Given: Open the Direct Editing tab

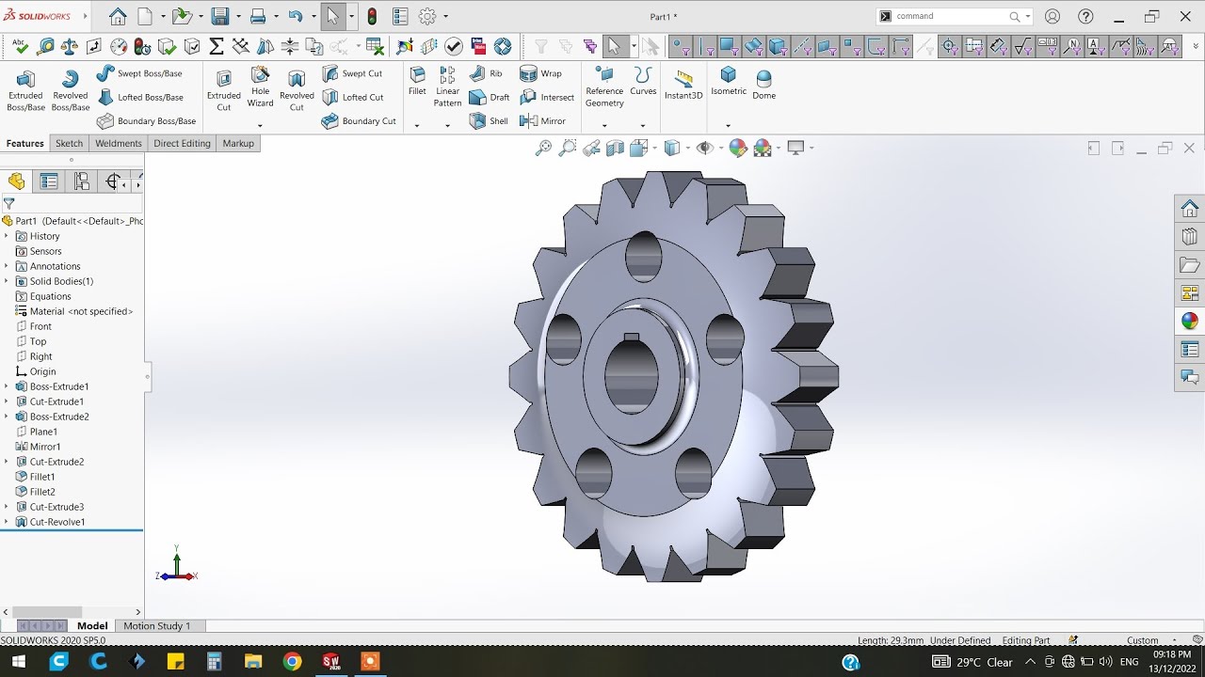Looking at the screenshot, I should pos(182,143).
